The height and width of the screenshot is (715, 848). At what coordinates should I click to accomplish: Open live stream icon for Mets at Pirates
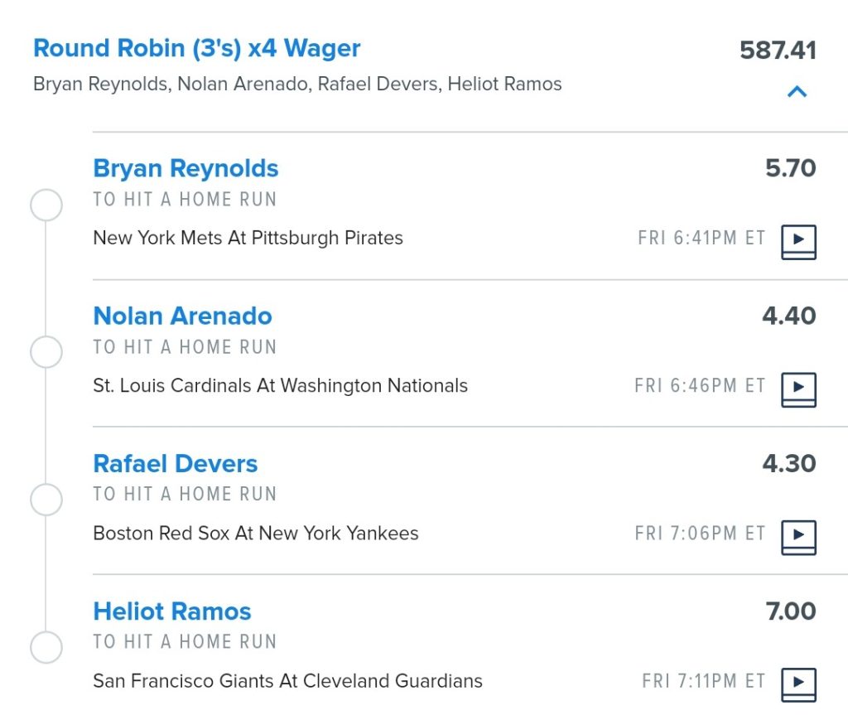coord(798,242)
